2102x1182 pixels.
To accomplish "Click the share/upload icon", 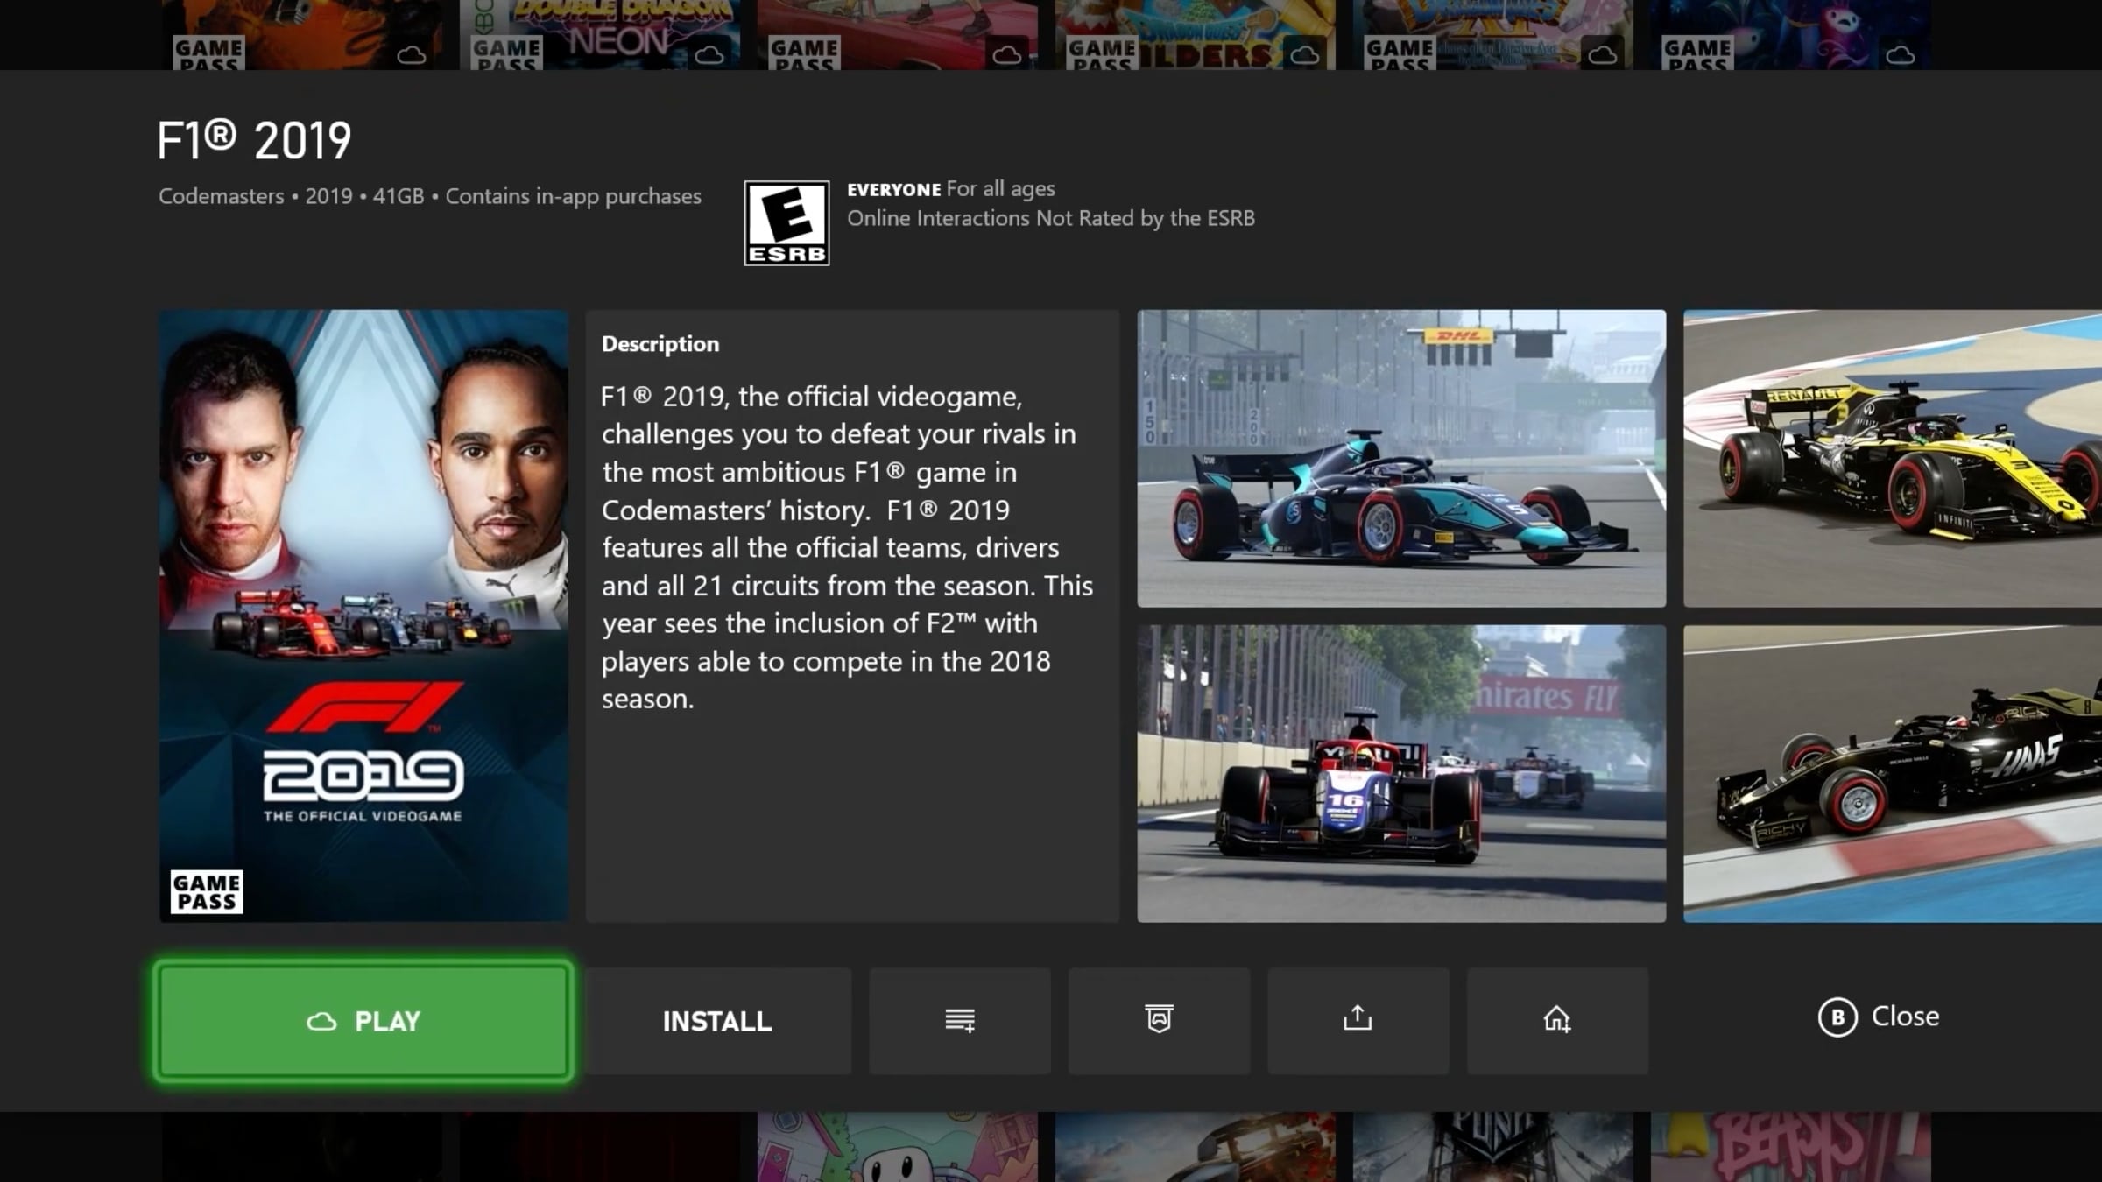I will coord(1357,1019).
